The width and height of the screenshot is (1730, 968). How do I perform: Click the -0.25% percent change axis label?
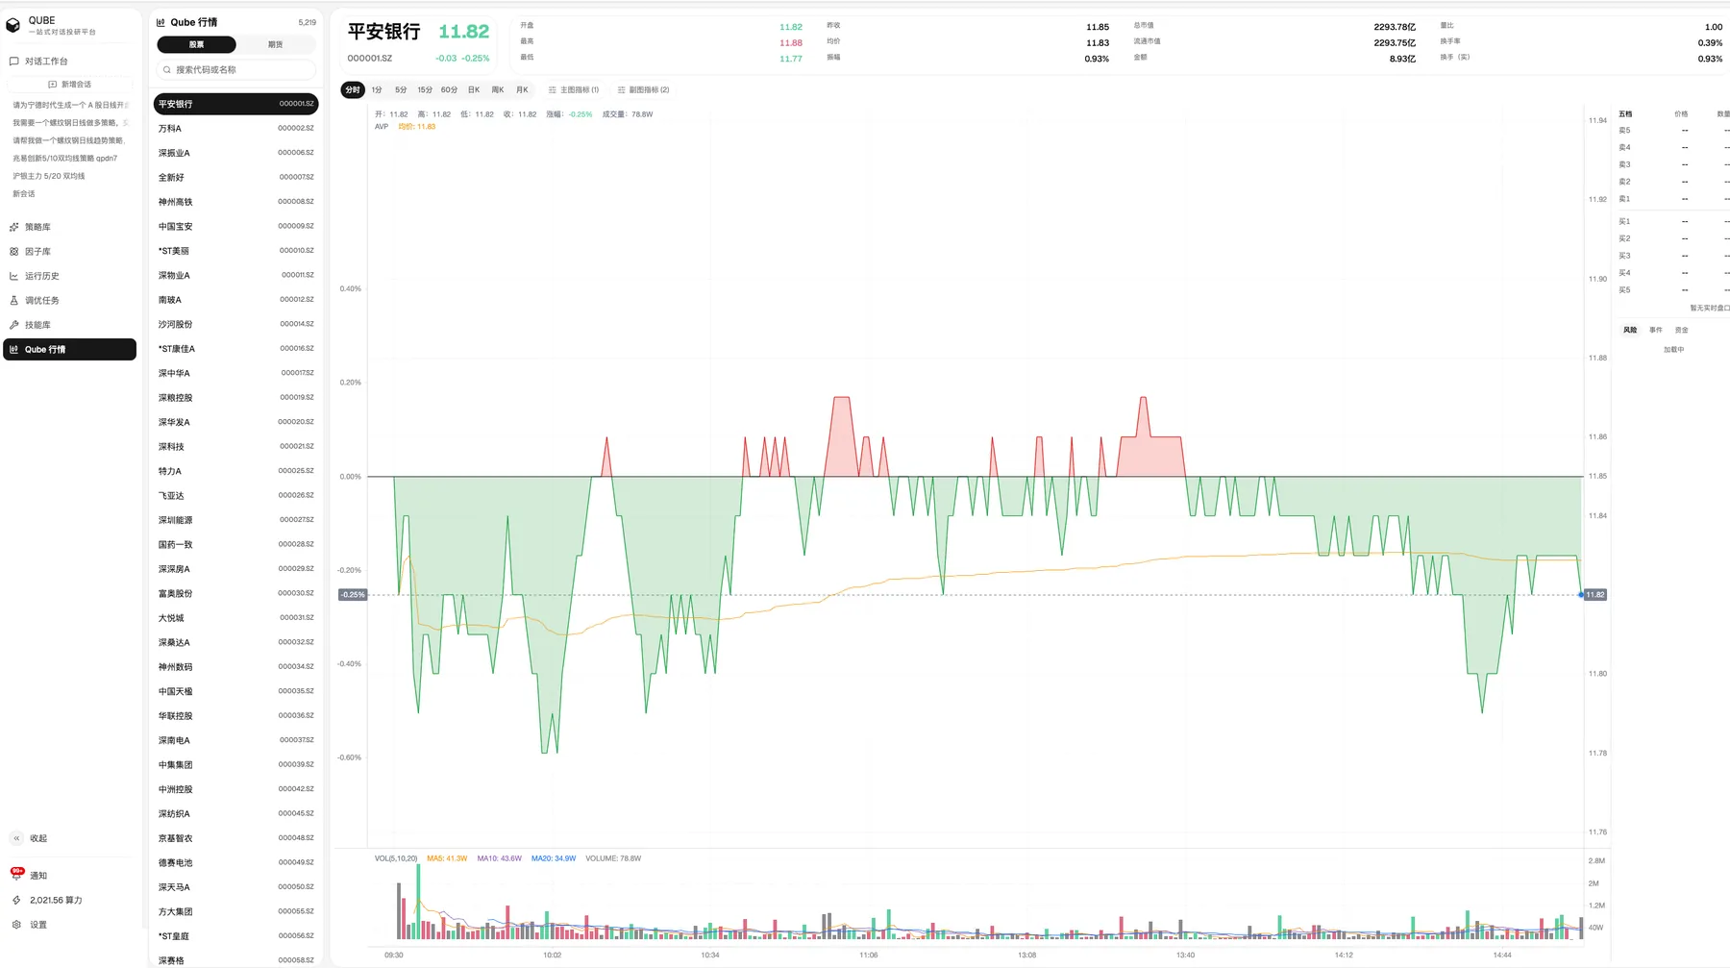tap(353, 595)
